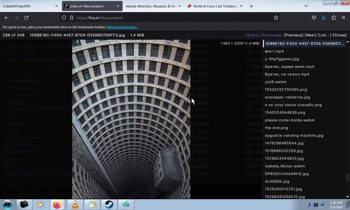The image size is (350, 210).
Task: Select 4c0960b.jpg in the list
Action: [x=277, y=181]
